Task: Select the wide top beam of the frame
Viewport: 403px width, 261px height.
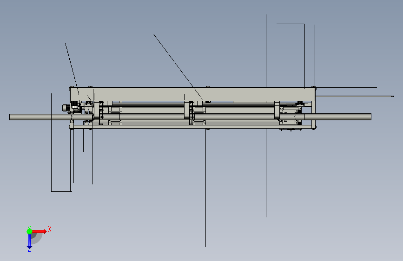Action: (193, 94)
